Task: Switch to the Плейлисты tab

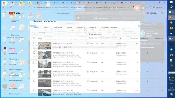Action: [x=80, y=27]
